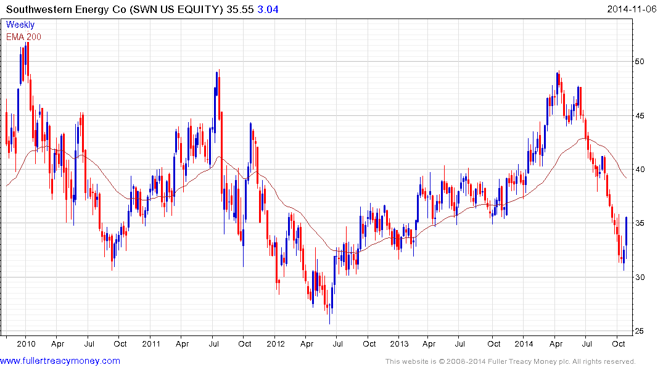Click the 2012 year axis label
The height and width of the screenshot is (370, 663).
(276, 343)
